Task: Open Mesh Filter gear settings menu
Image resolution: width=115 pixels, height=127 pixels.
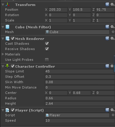Action: (112, 27)
